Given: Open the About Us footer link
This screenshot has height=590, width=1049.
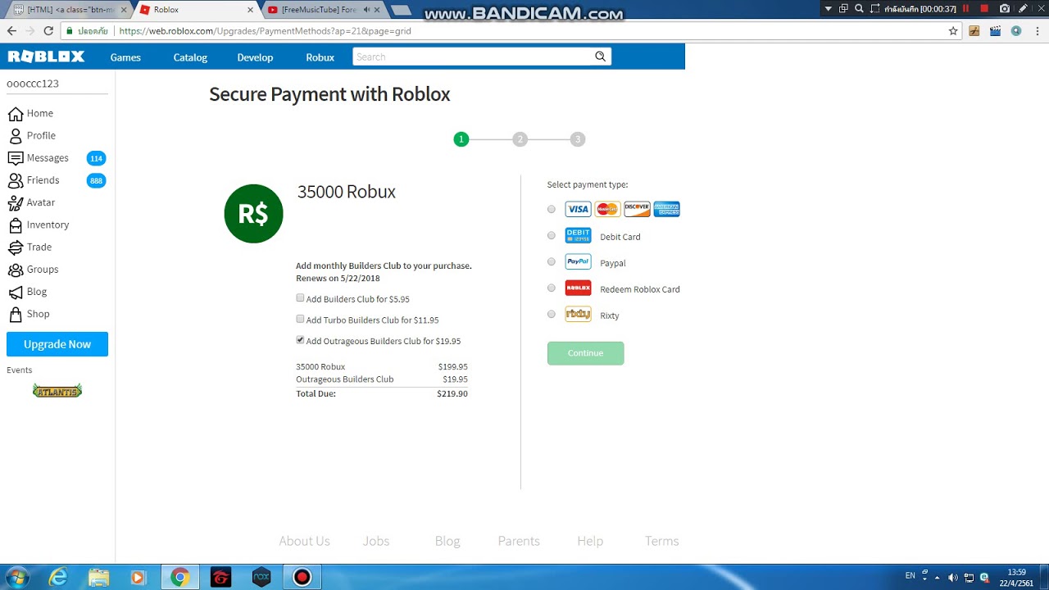Looking at the screenshot, I should (304, 541).
